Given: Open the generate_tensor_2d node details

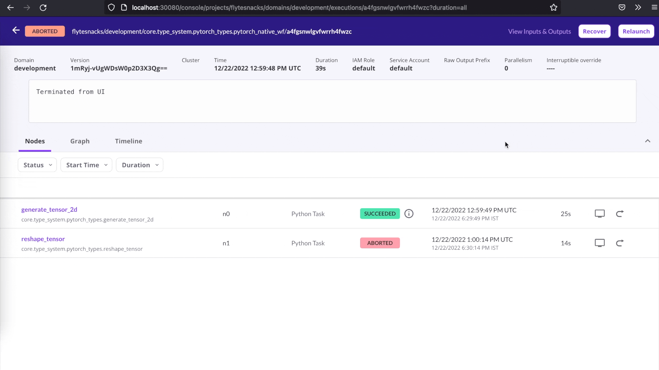Looking at the screenshot, I should click(49, 209).
